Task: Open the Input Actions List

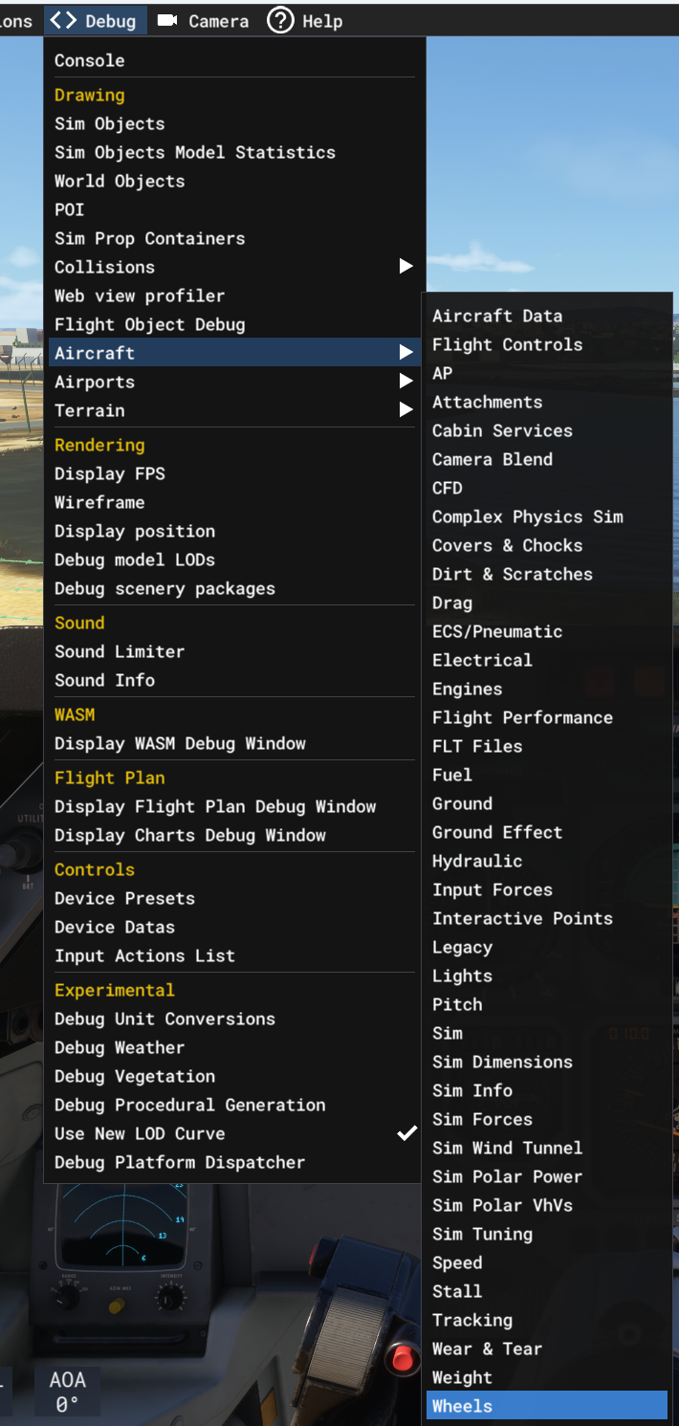Action: [x=144, y=955]
